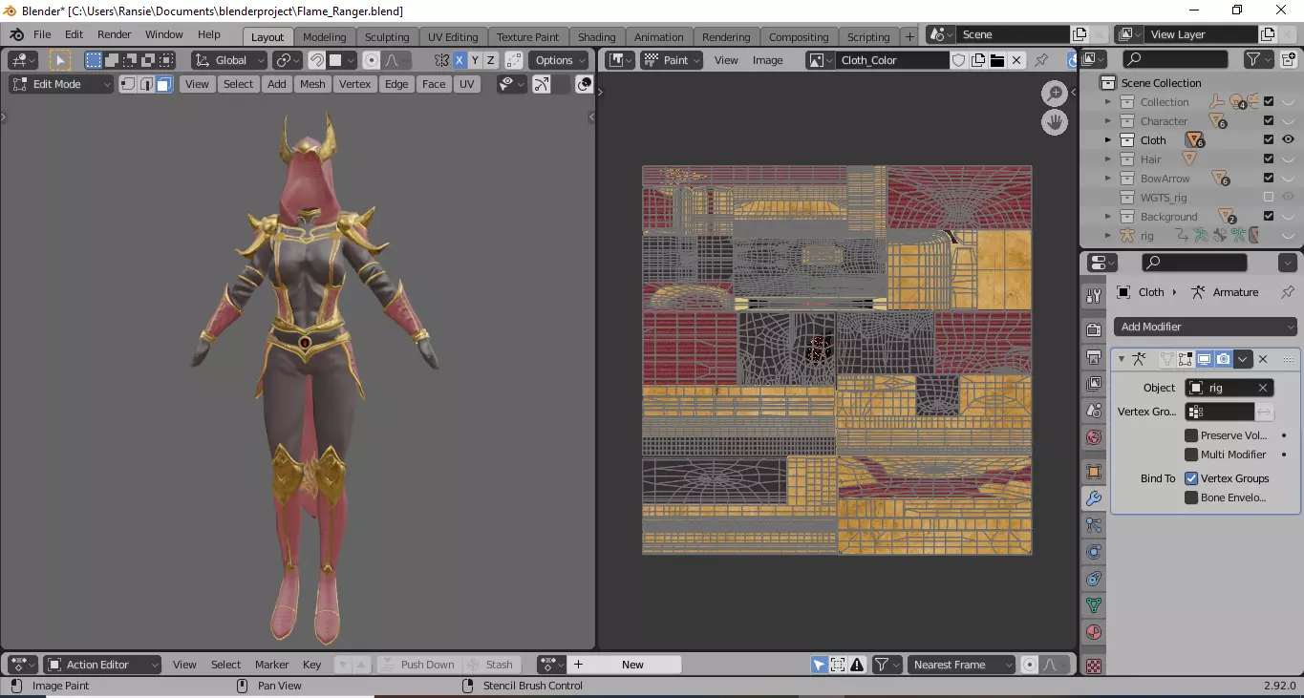Open the View Layer properties tab icon

tap(1094, 384)
